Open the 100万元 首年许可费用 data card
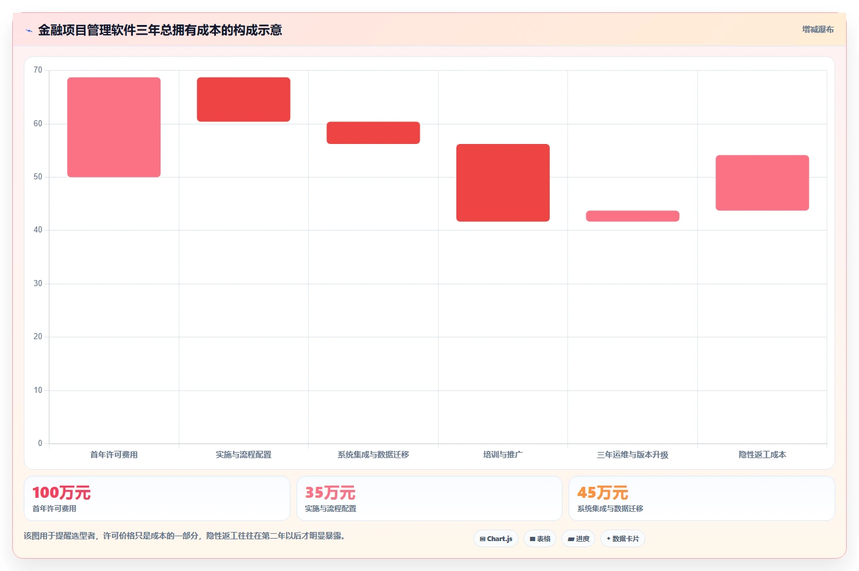This screenshot has width=859, height=571. [x=157, y=498]
